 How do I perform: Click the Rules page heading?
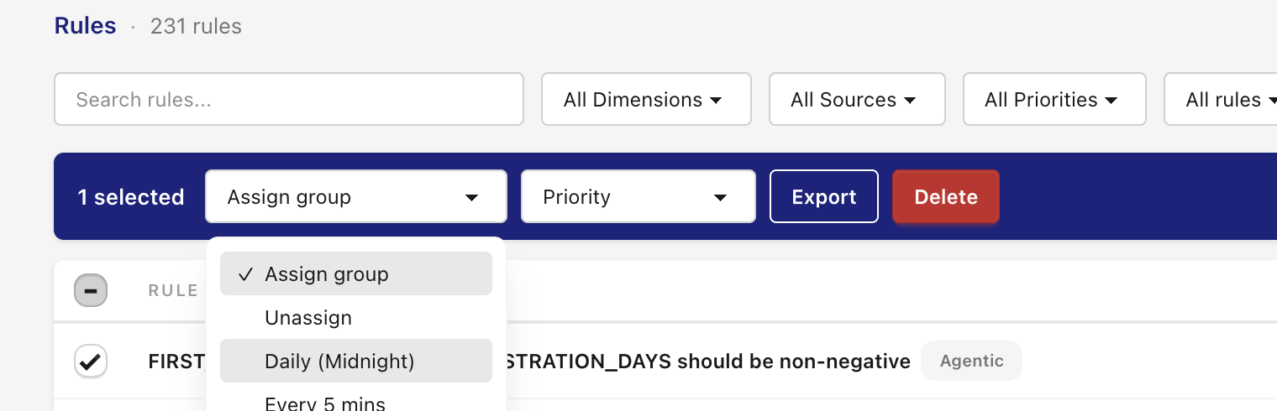pyautogui.click(x=85, y=26)
